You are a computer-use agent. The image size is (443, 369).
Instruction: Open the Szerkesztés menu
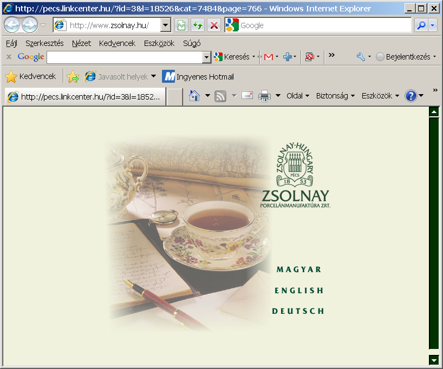pos(44,43)
